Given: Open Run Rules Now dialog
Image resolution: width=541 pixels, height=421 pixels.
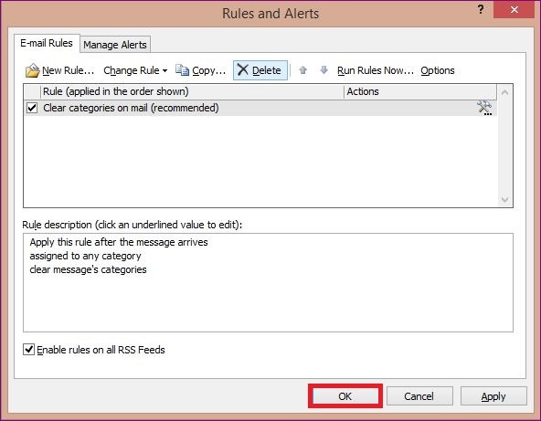Looking at the screenshot, I should click(376, 70).
